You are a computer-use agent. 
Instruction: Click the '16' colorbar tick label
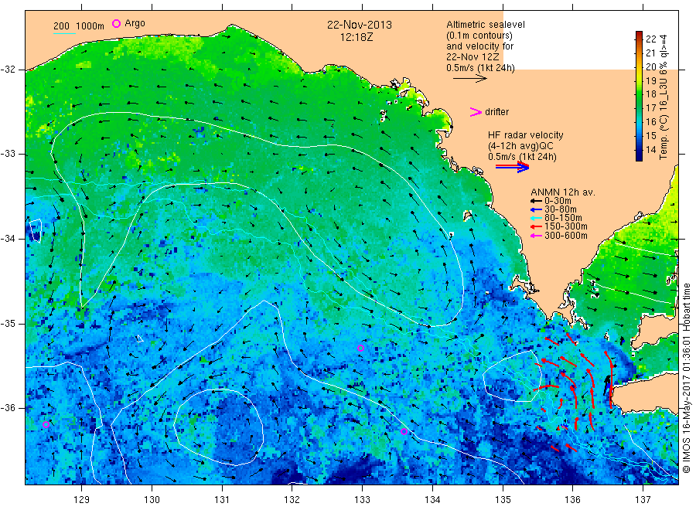pyautogui.click(x=650, y=122)
